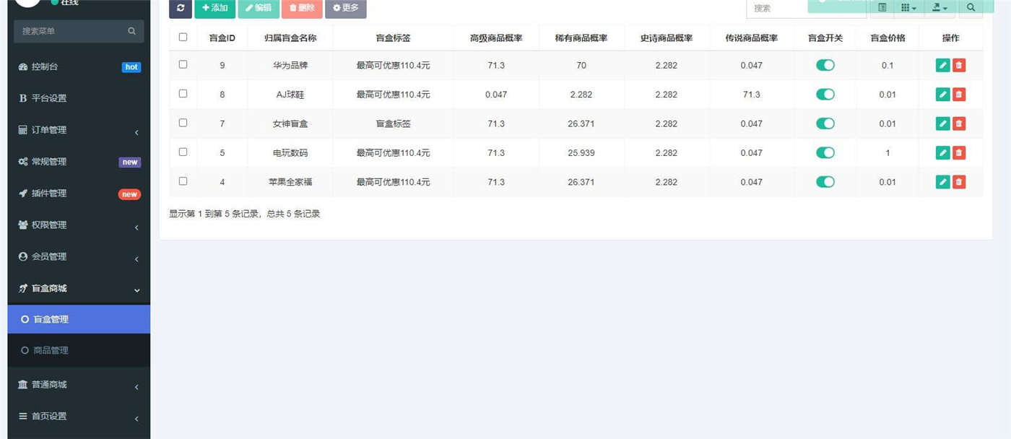Click the magnifier search icon in table toolbar
1011x439 pixels.
pos(971,8)
